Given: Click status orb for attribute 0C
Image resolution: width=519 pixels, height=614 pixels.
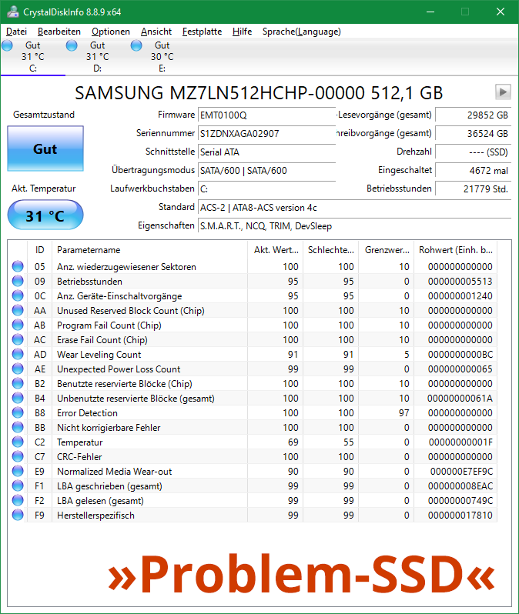Looking at the screenshot, I should [18, 295].
